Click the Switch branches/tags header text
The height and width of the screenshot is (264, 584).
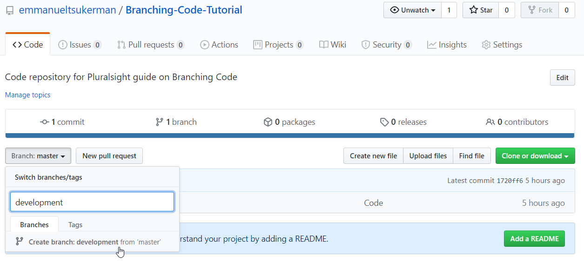click(x=48, y=177)
